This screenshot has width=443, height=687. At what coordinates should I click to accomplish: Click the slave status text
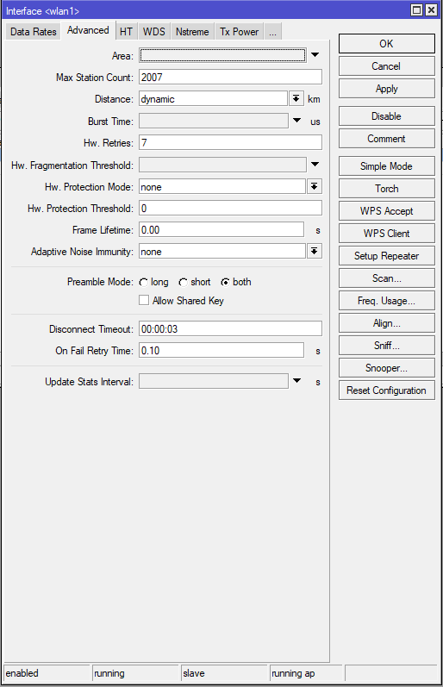(x=194, y=673)
